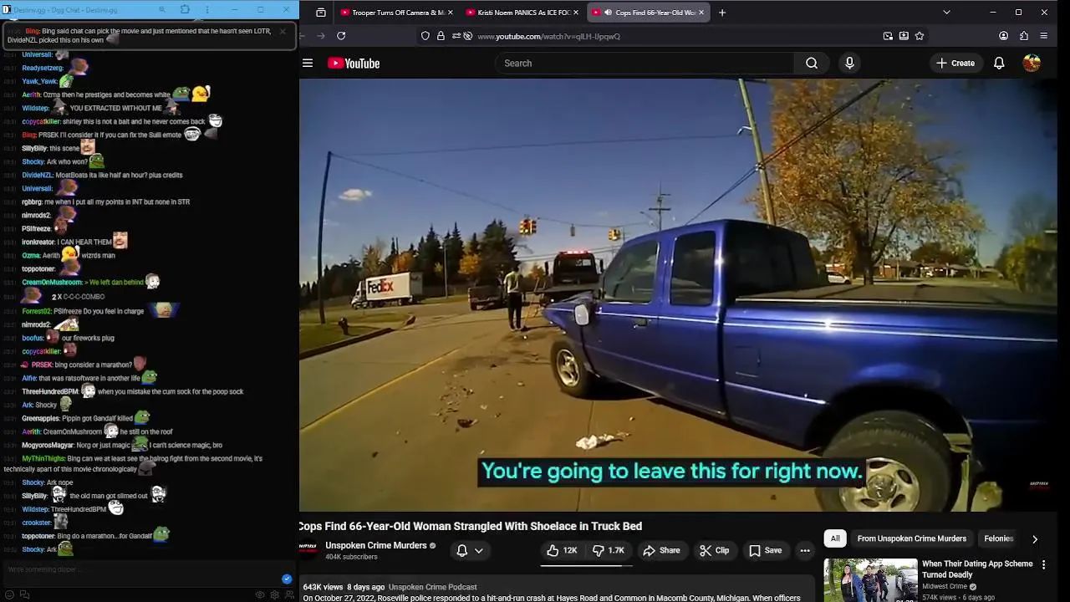Open a new browser tab
The height and width of the screenshot is (602, 1070).
(722, 13)
